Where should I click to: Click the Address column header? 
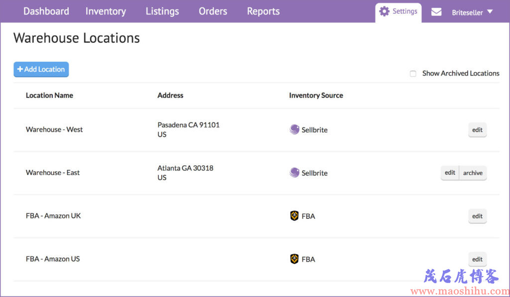[170, 95]
